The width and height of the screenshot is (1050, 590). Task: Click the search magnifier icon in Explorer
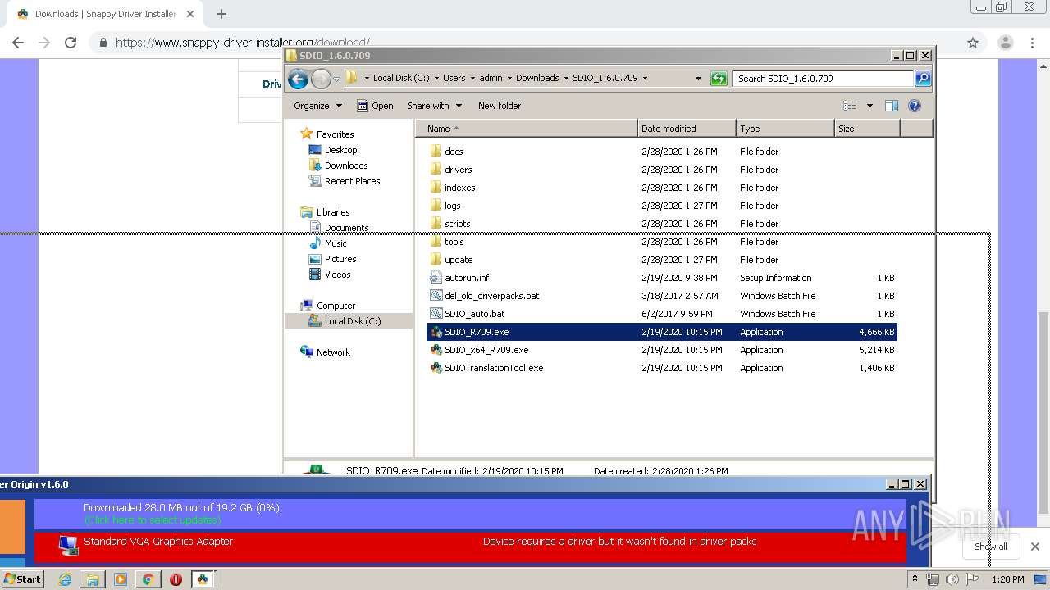click(923, 79)
